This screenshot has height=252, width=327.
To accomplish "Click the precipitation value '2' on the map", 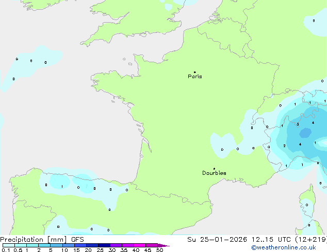I will tap(284, 146).
